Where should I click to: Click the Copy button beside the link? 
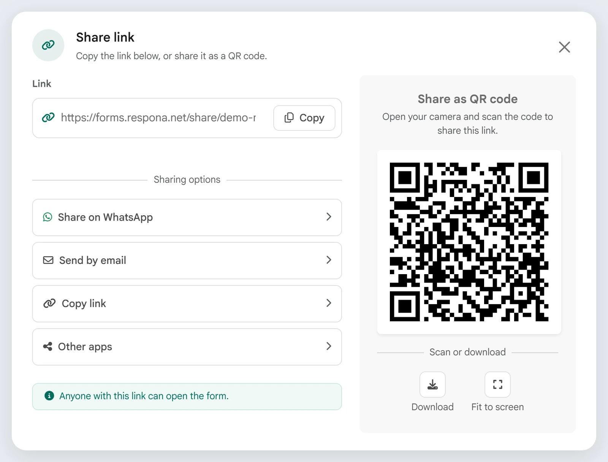(x=304, y=118)
